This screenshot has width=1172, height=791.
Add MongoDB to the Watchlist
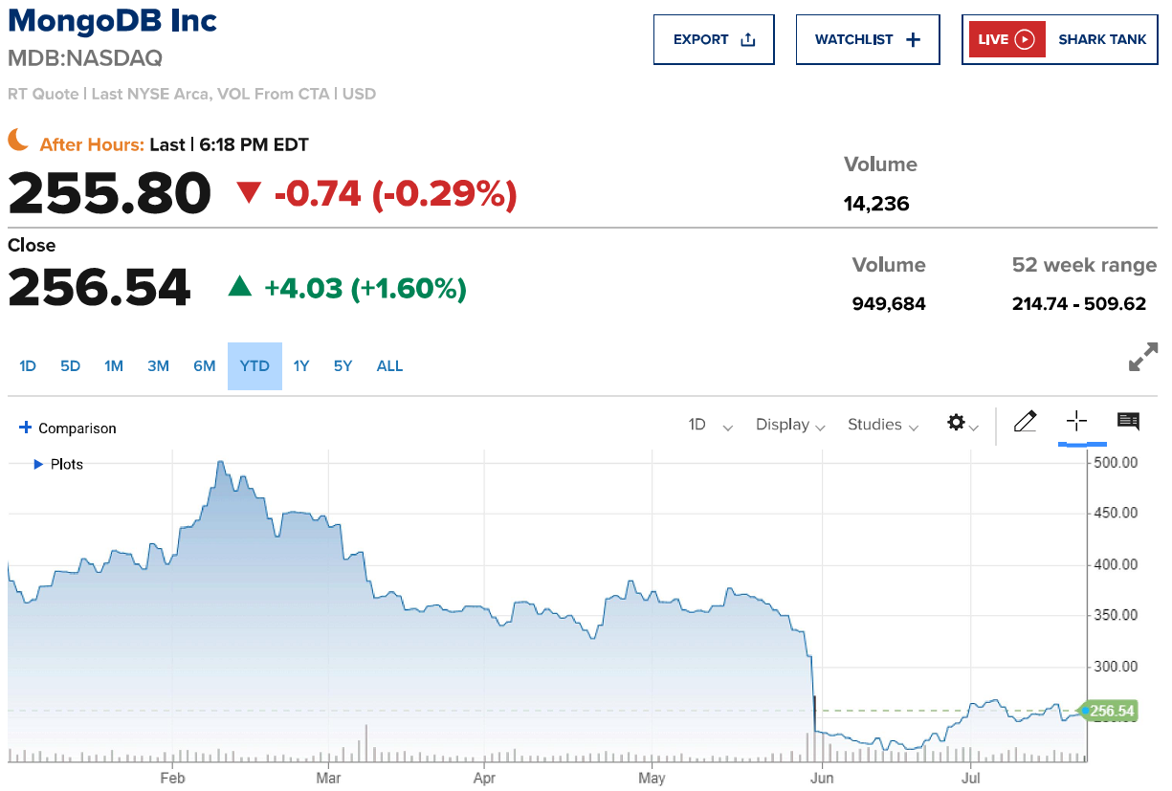867,39
